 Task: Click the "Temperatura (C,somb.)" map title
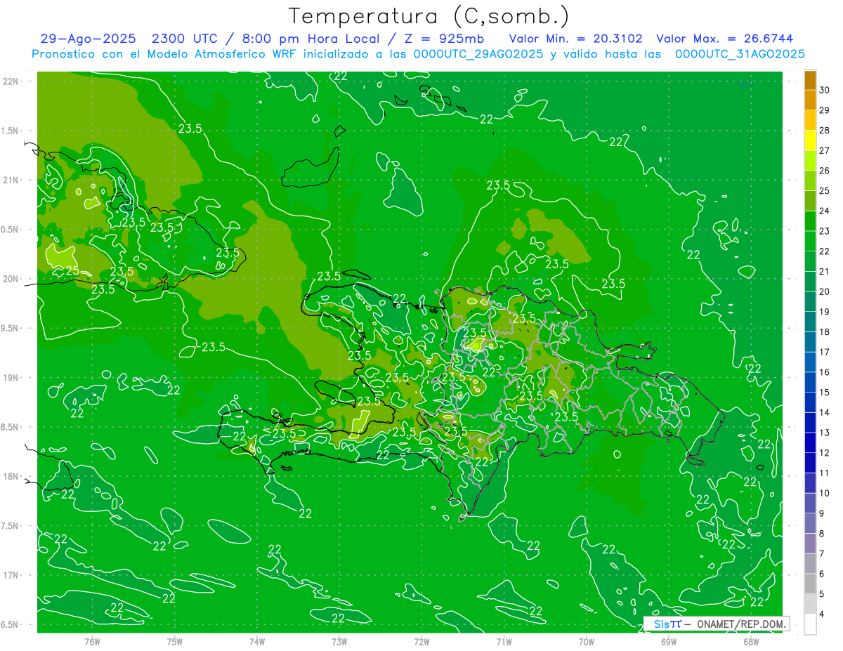429,16
